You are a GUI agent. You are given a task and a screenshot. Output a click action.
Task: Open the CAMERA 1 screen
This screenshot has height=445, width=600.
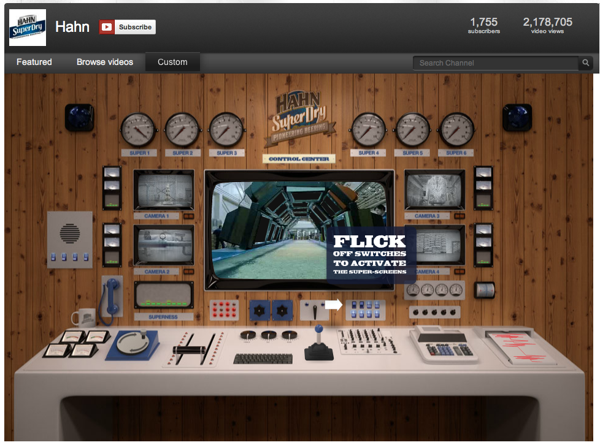(x=164, y=190)
